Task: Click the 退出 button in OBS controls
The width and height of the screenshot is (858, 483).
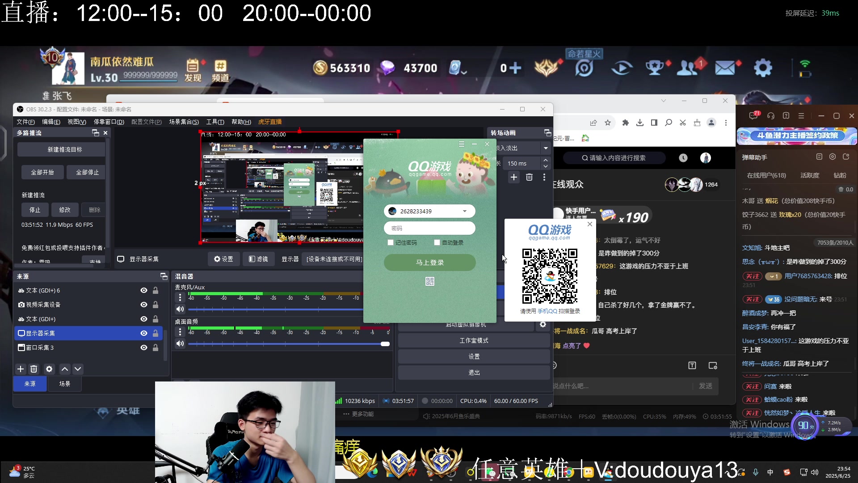Action: pos(474,373)
